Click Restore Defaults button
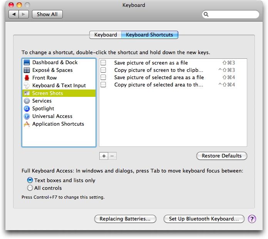 click(x=222, y=156)
